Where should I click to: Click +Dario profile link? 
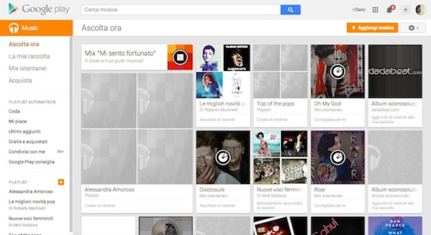(359, 10)
